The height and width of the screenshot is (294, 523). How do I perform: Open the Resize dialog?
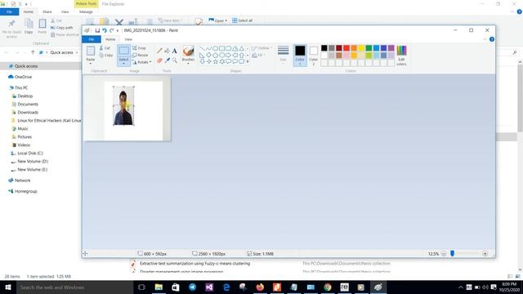(x=140, y=55)
